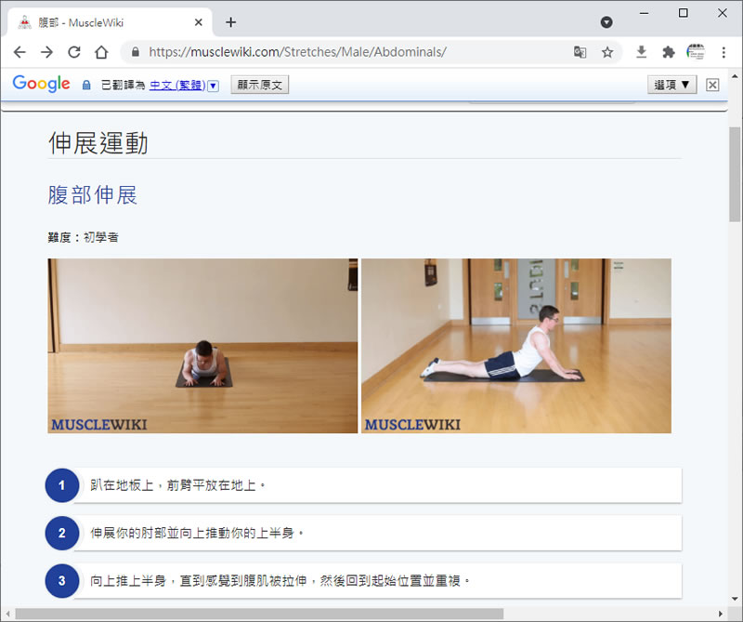
Task: Click the horizontal scrollbar thumb
Action: (x=259, y=614)
